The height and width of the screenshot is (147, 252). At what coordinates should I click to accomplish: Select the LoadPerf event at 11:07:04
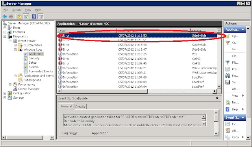137,86
